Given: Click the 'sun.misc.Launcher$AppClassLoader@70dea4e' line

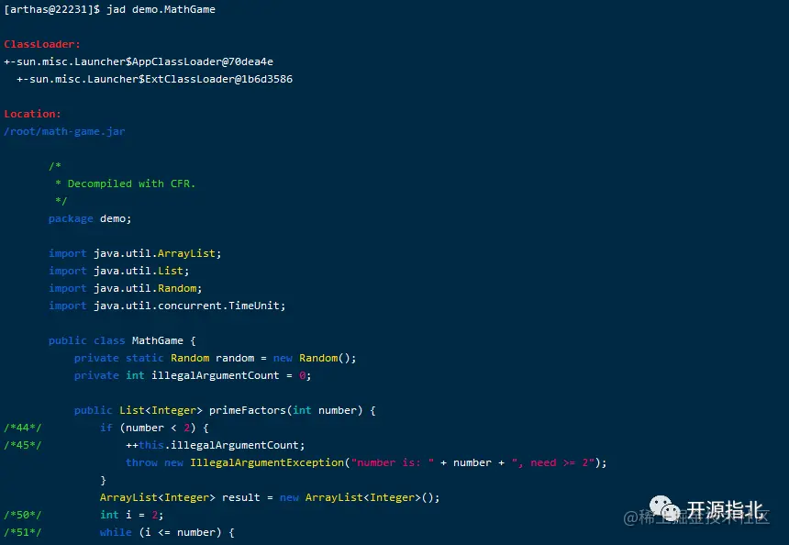Looking at the screenshot, I should 139,61.
